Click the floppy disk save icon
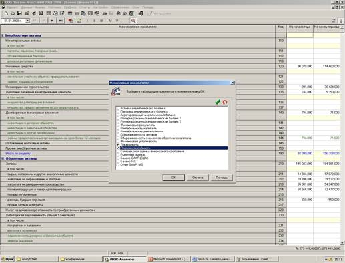The image size is (345, 263). point(19,13)
